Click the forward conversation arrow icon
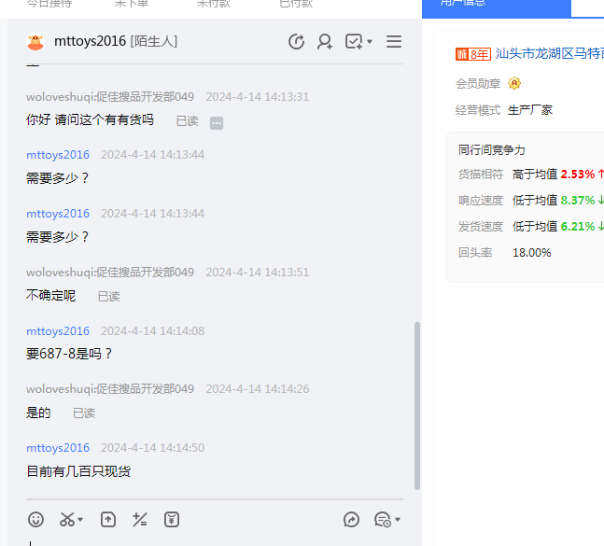Viewport: 604px width, 546px height. (x=352, y=520)
